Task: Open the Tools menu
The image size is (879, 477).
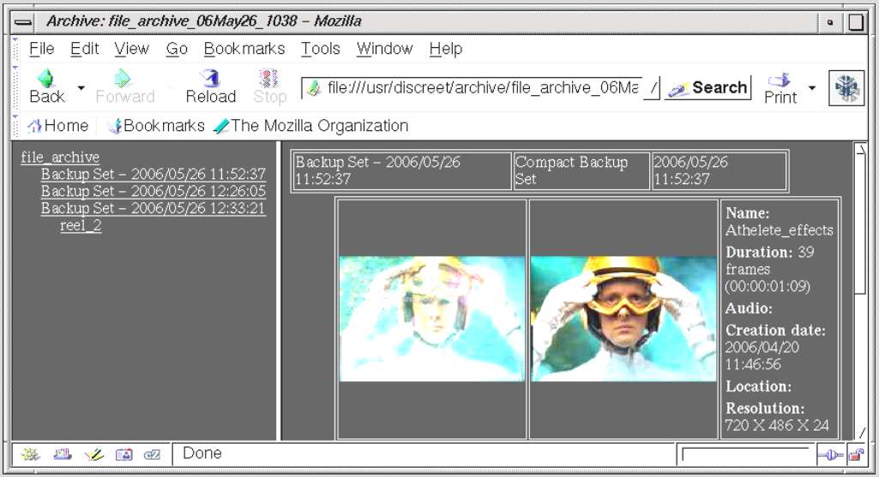Action: [320, 49]
